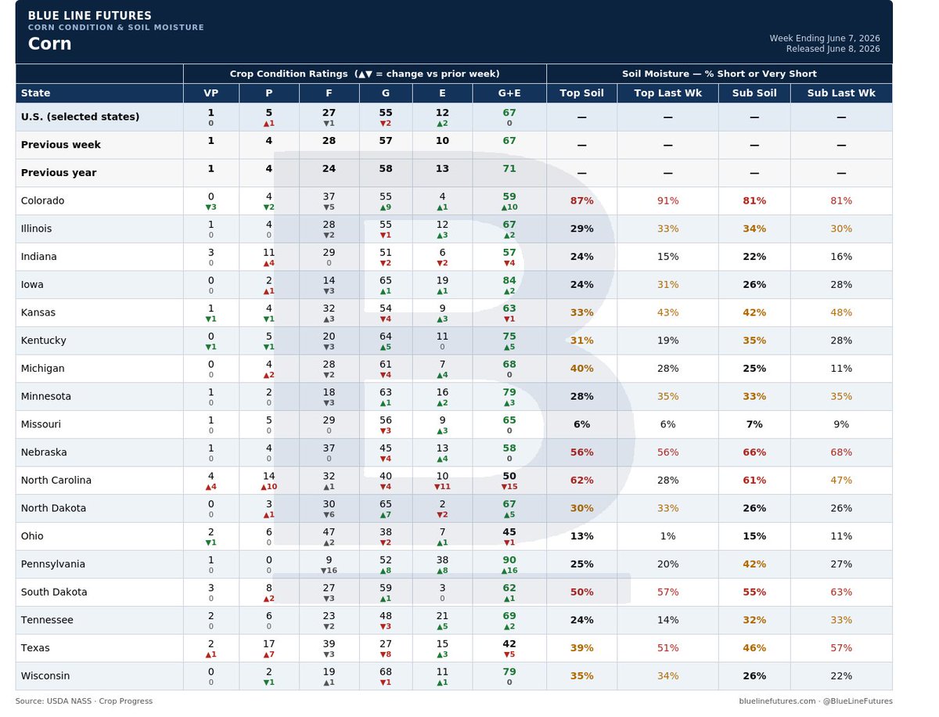Click the "Minnesota" state name

[x=46, y=396]
